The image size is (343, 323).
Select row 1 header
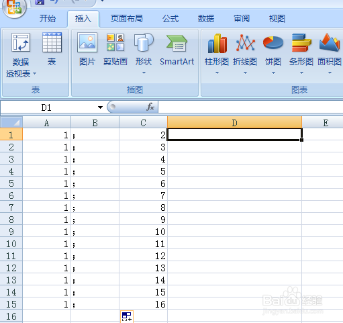[x=11, y=134]
